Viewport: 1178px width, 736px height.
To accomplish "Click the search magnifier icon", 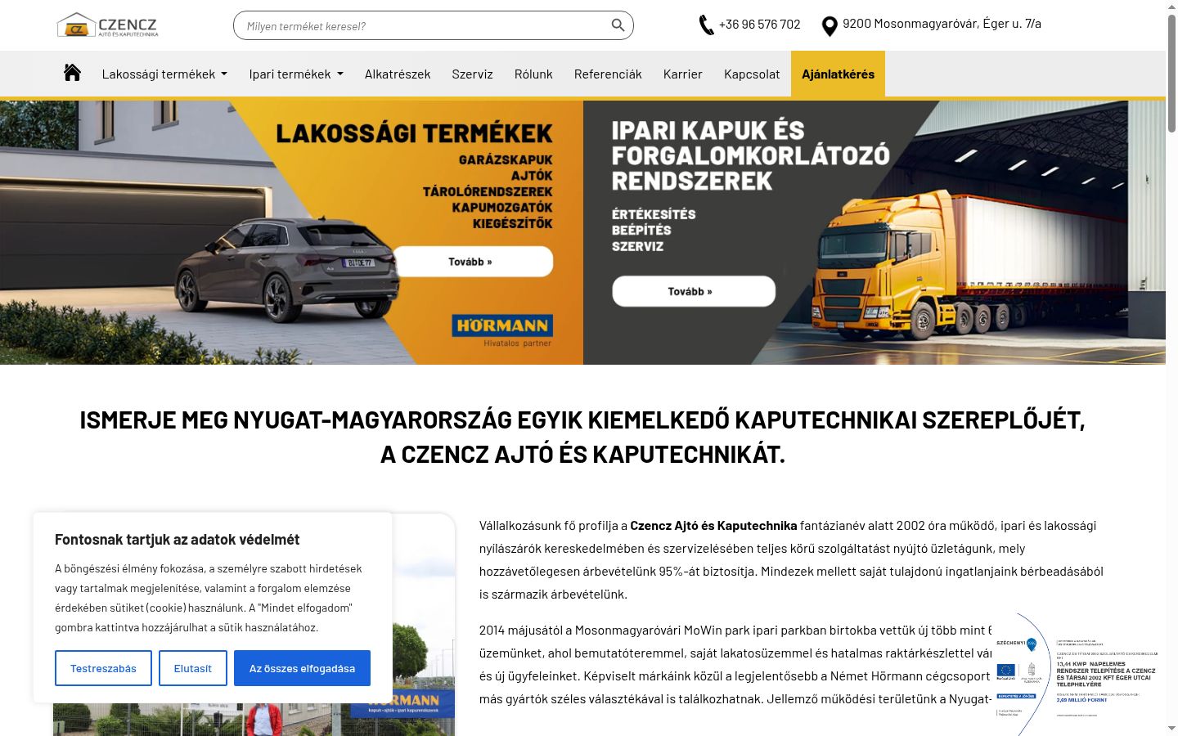I will 618,25.
